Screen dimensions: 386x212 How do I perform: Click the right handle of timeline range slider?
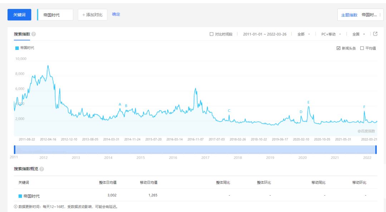(376, 150)
